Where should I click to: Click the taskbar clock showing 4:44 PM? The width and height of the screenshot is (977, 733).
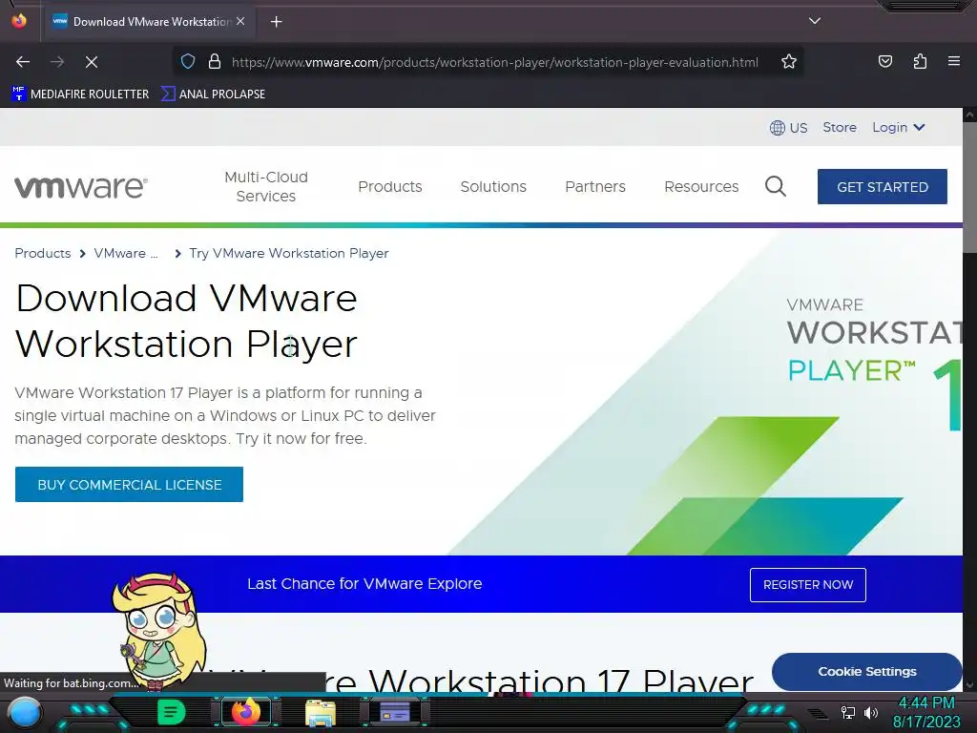point(926,703)
